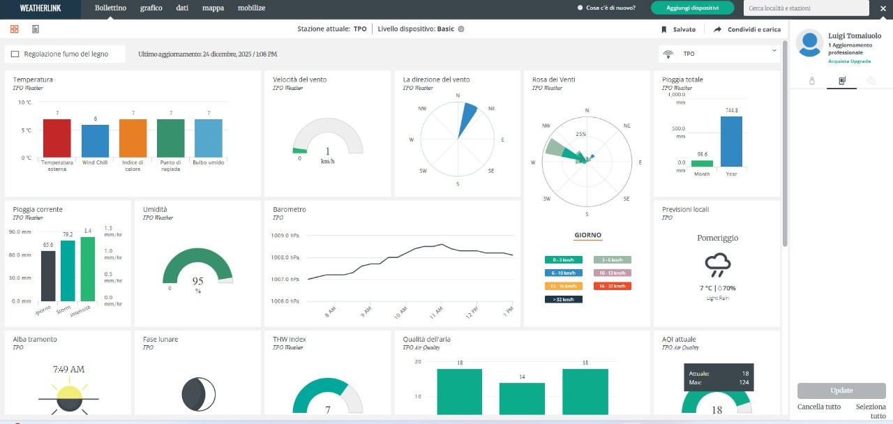Go to the mappa menu item
Viewport: 893px width, 424px height.
point(213,8)
